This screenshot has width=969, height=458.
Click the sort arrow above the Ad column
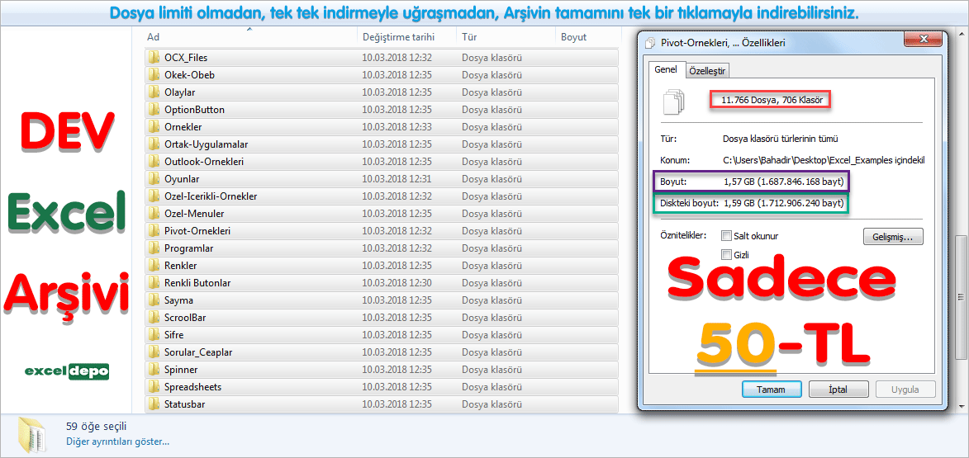point(249,29)
